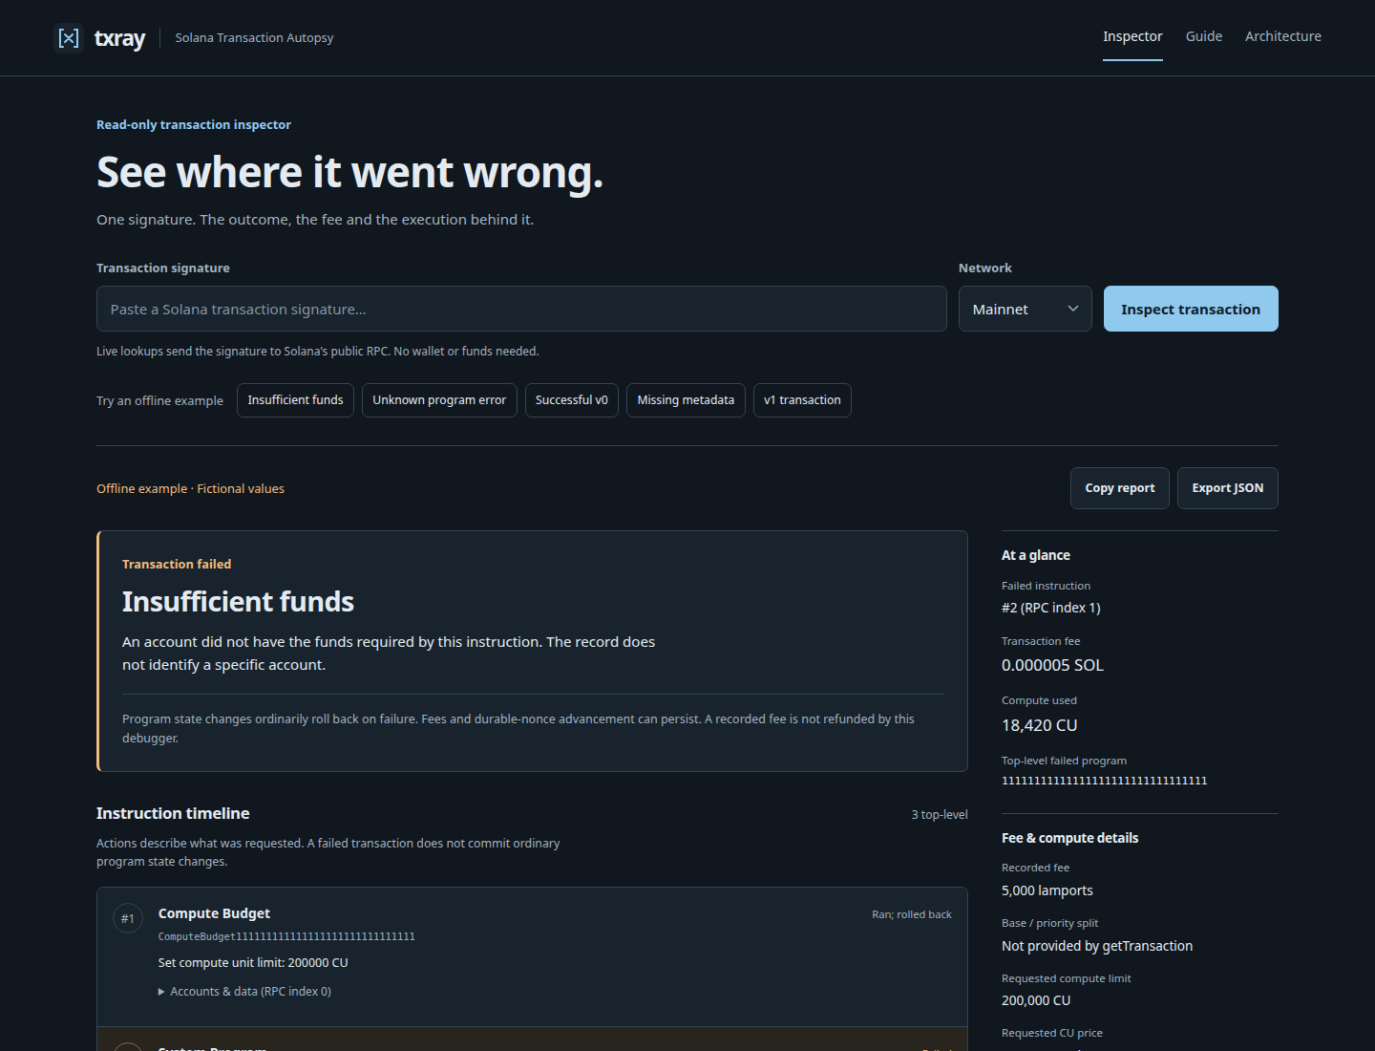Load the Unknown program error example
The width and height of the screenshot is (1375, 1051).
439,400
